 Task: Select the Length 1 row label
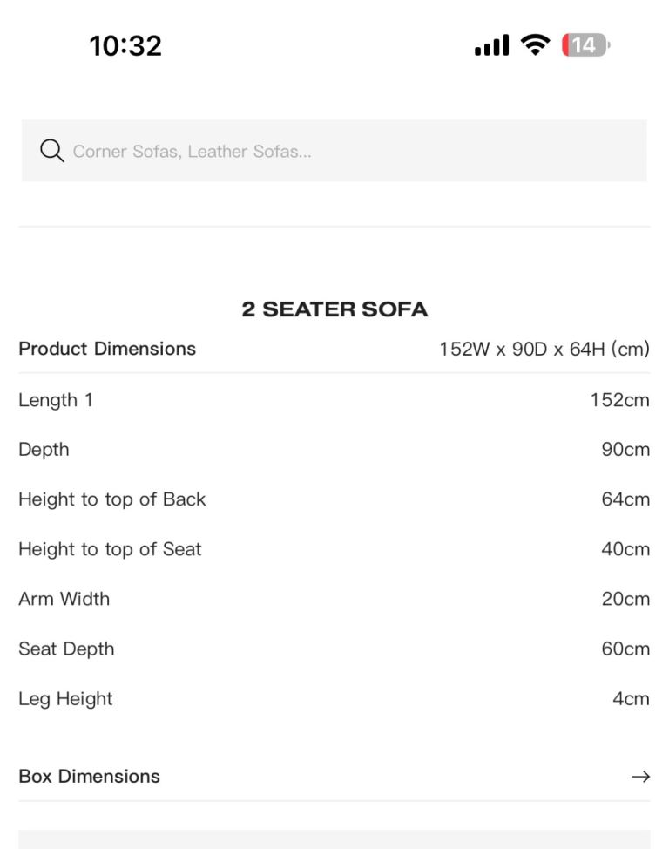pos(56,401)
